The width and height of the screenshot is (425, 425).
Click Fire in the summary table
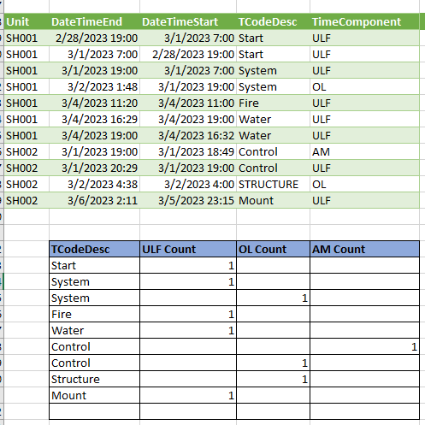[x=94, y=314]
